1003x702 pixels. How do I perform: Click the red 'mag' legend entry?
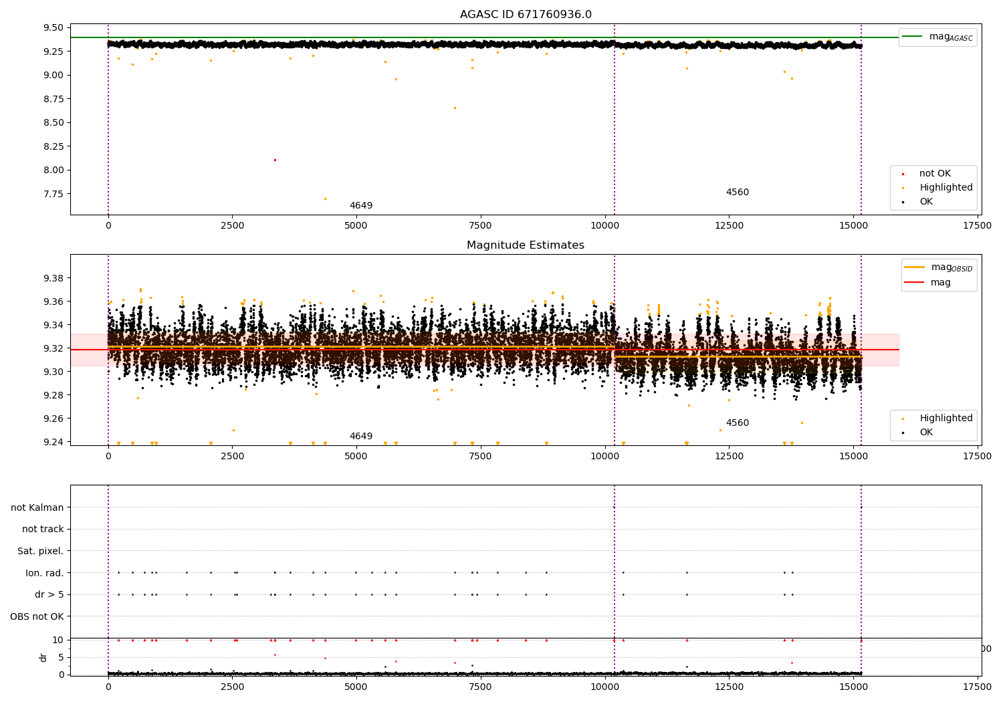click(x=928, y=283)
